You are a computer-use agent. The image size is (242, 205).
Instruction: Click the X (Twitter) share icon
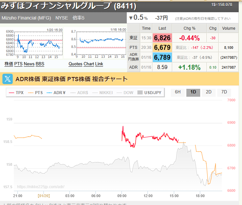[8, 79]
